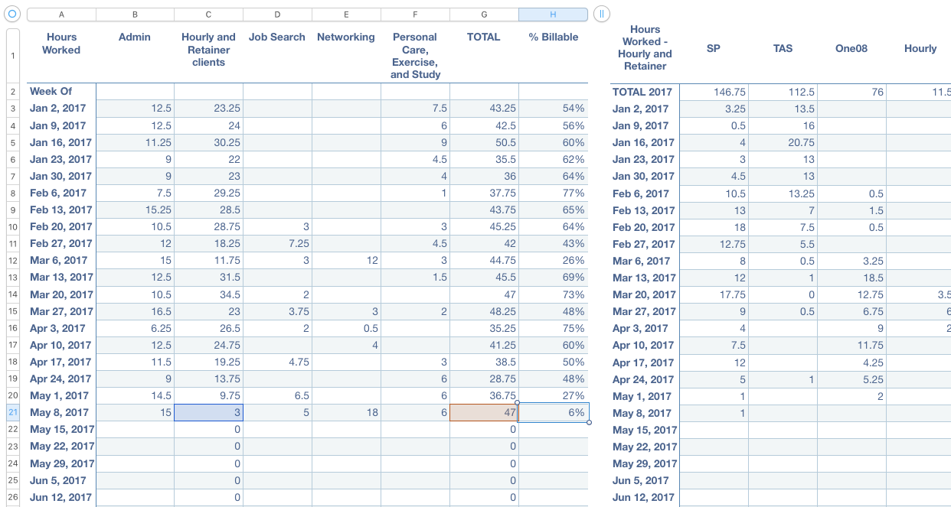Click the 6% billable cell
Viewport: 951px width, 507px height.
click(x=553, y=412)
